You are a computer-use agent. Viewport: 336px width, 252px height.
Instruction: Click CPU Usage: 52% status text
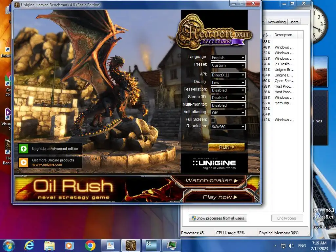coord(230,233)
